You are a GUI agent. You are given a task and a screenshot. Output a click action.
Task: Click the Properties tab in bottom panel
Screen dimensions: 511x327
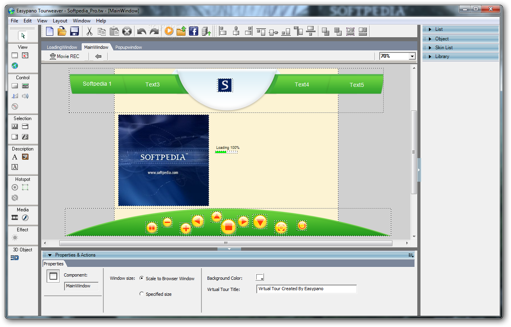pyautogui.click(x=54, y=264)
